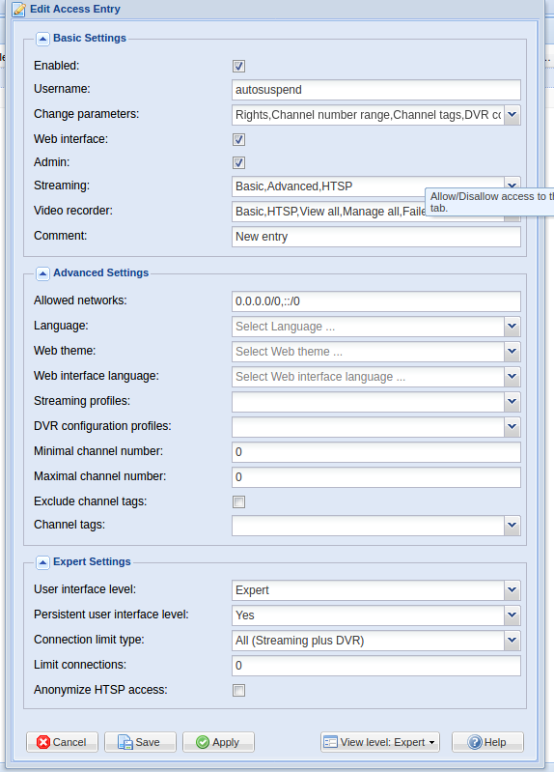Click the Advanced Settings title text
Viewport: 554px width, 772px height.
coord(101,272)
